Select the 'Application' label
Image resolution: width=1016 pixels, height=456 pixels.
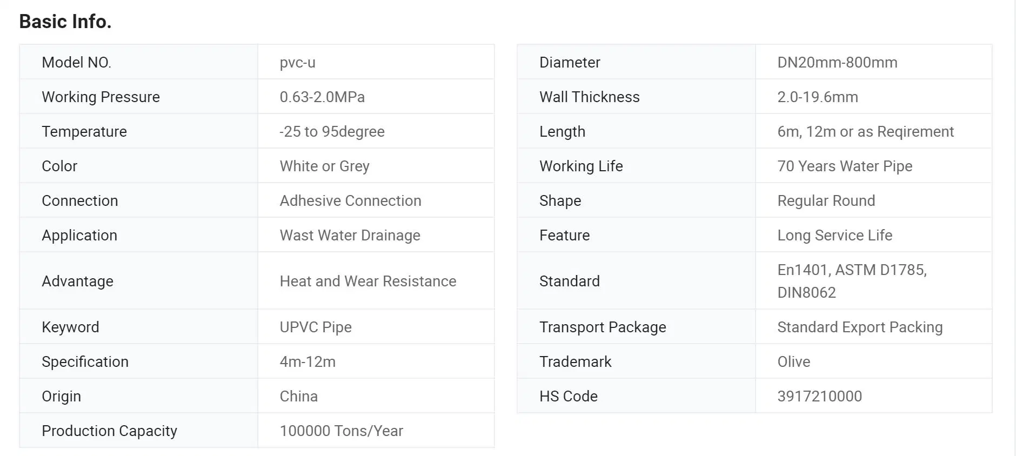tap(79, 235)
